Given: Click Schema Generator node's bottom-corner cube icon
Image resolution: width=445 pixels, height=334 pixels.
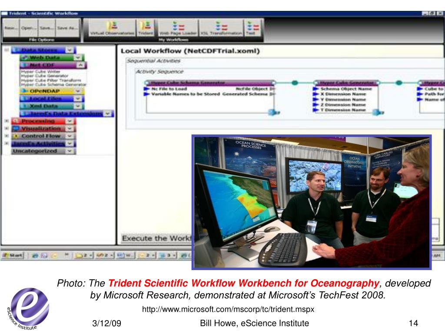Looking at the screenshot, I should coord(274,112).
